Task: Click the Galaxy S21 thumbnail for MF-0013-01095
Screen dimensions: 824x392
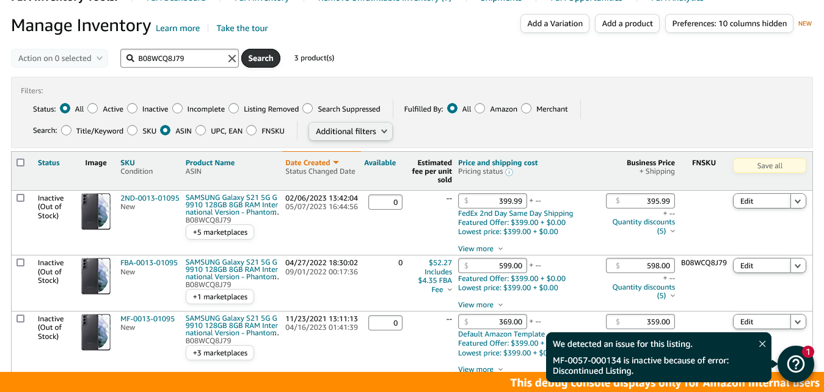Action: point(96,332)
